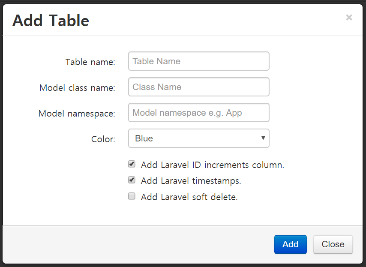Enable the Laravel soft delete checkbox
This screenshot has height=267, width=366.
click(x=132, y=196)
